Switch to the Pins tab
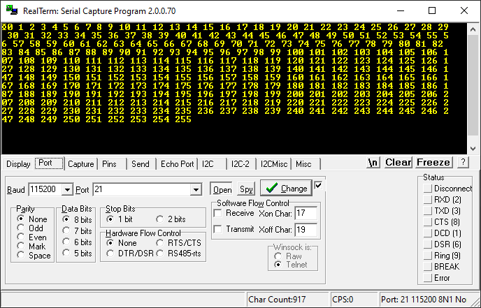The height and width of the screenshot is (308, 481). click(x=113, y=164)
